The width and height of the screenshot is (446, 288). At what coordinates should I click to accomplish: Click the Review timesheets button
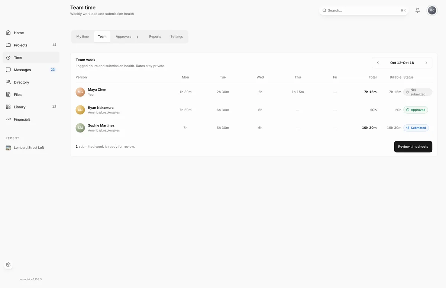pos(413,147)
